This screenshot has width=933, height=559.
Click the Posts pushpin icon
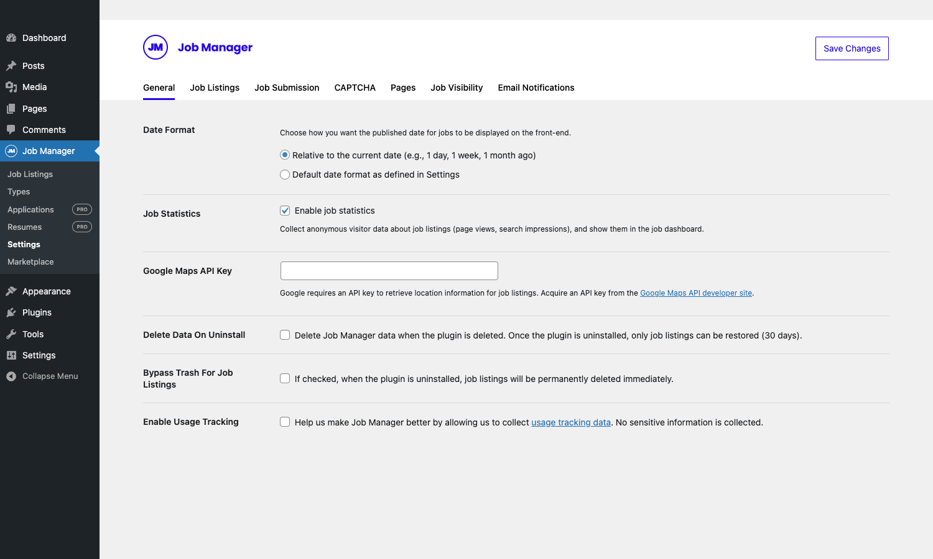(x=11, y=66)
